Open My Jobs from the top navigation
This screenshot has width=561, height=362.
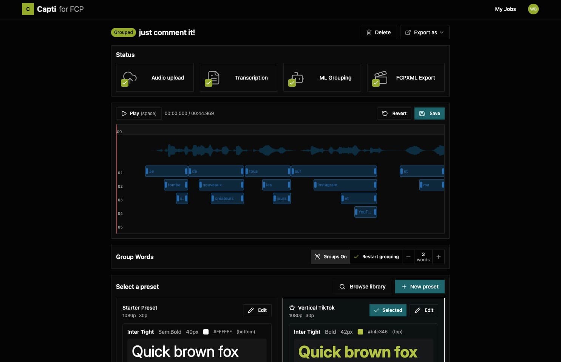(505, 9)
